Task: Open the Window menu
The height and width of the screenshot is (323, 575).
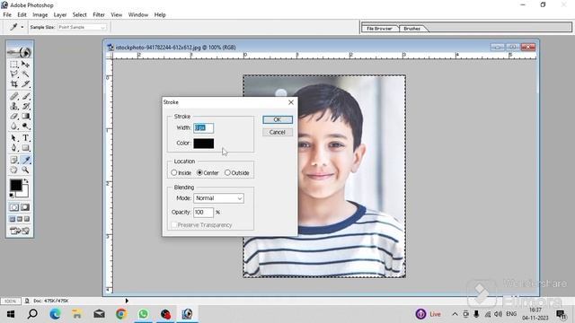Action: (137, 14)
